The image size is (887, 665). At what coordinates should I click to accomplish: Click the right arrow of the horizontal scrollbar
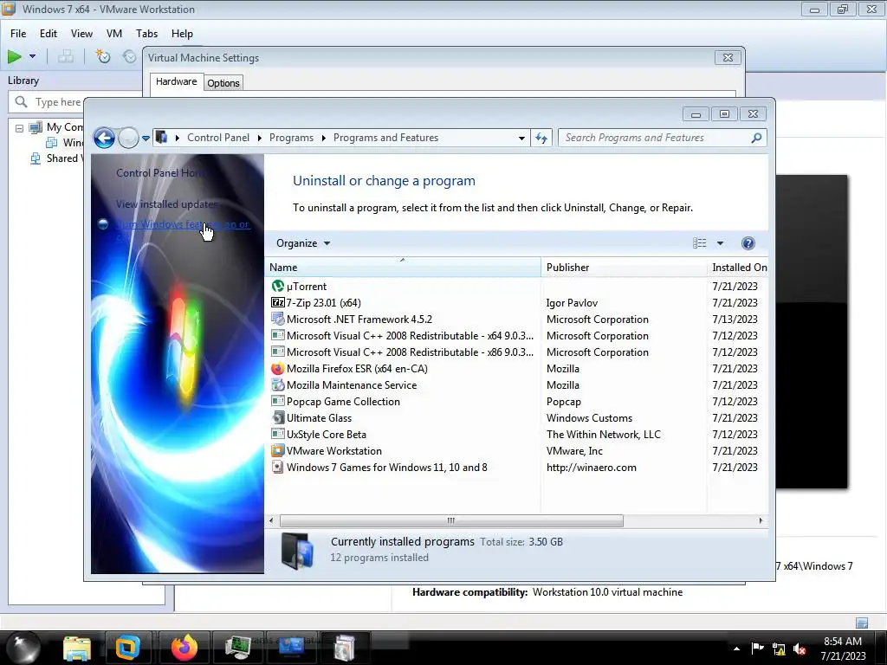point(761,520)
